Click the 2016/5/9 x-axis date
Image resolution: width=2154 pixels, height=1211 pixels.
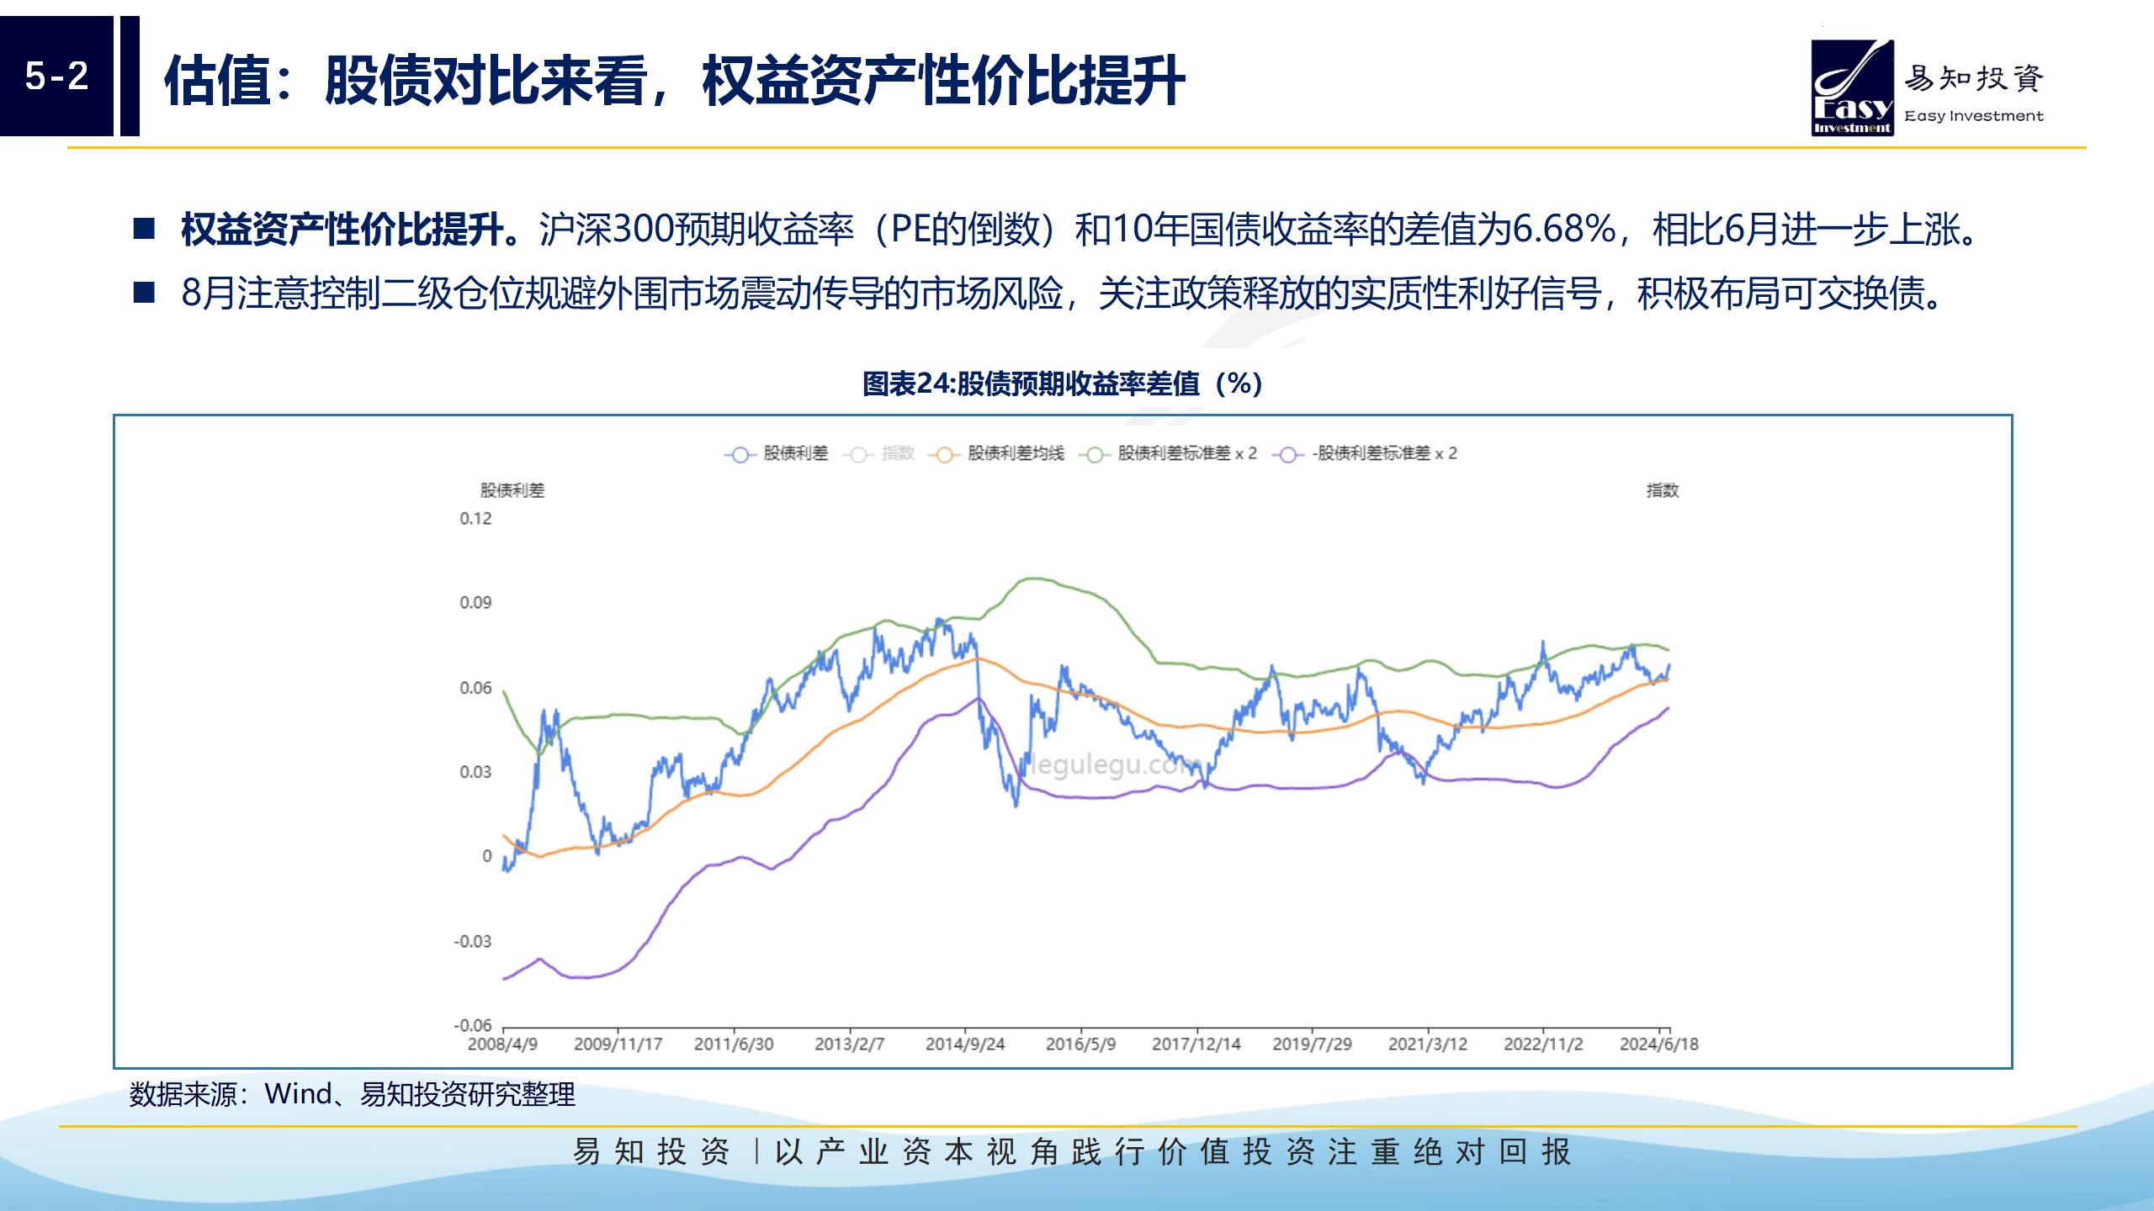[x=1081, y=1044]
